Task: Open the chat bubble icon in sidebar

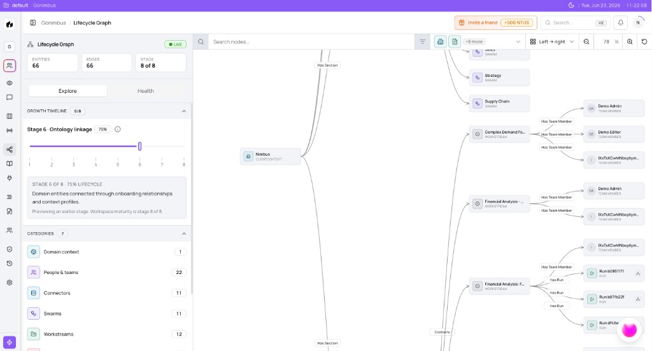Action: pyautogui.click(x=10, y=98)
